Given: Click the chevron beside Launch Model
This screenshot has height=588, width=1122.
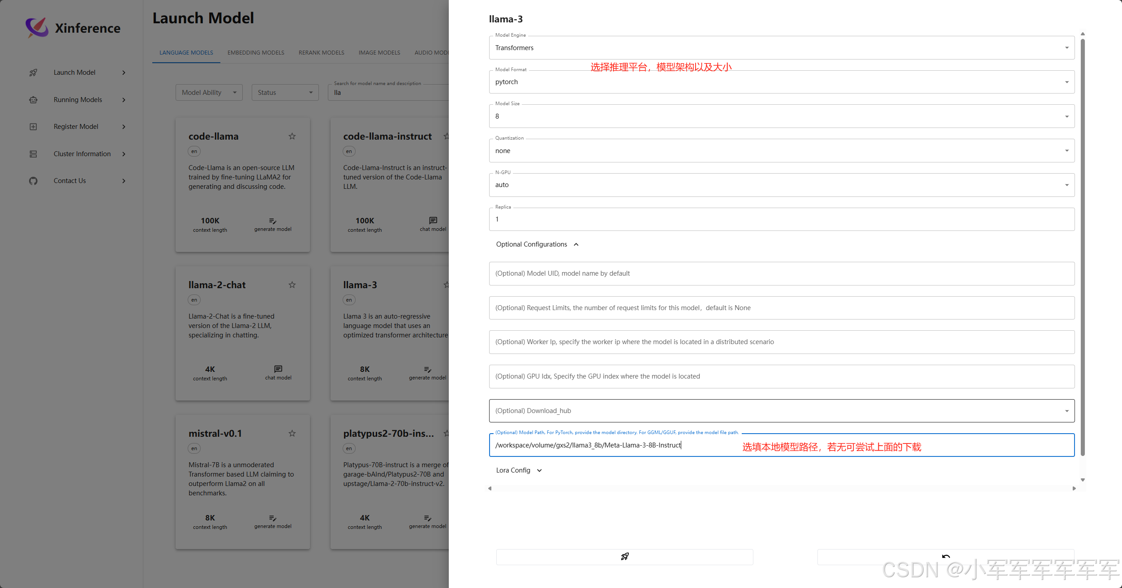Looking at the screenshot, I should 124,72.
